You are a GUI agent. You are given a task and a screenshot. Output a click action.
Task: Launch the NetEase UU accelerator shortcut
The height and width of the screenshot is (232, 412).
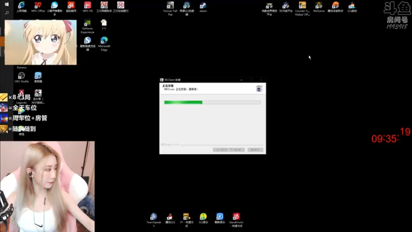pos(187,8)
